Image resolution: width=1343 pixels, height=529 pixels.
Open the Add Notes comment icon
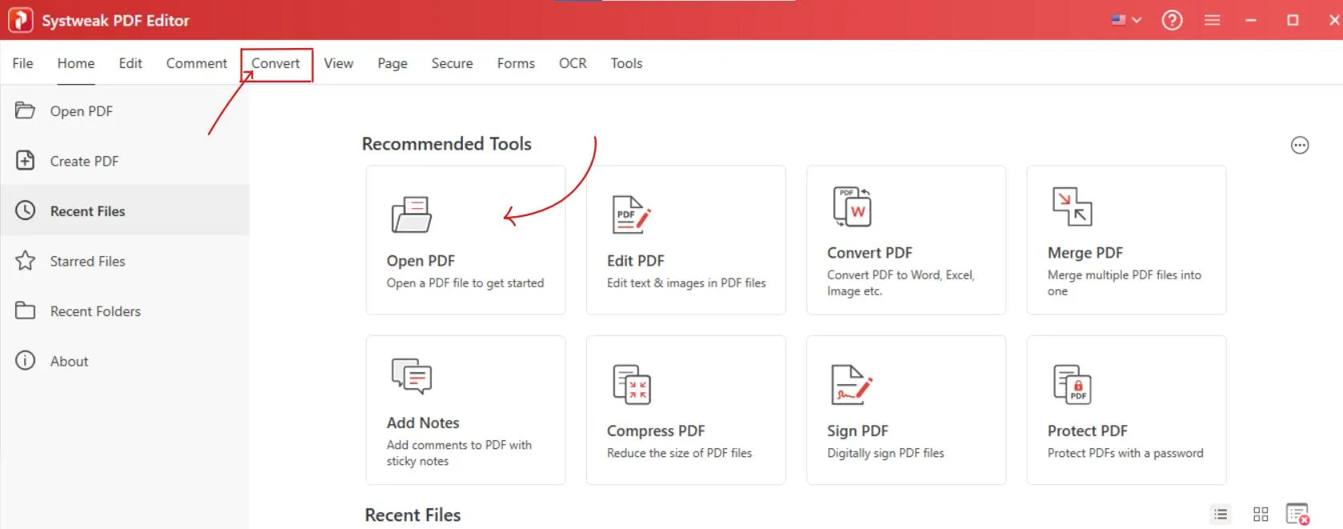[x=412, y=376]
